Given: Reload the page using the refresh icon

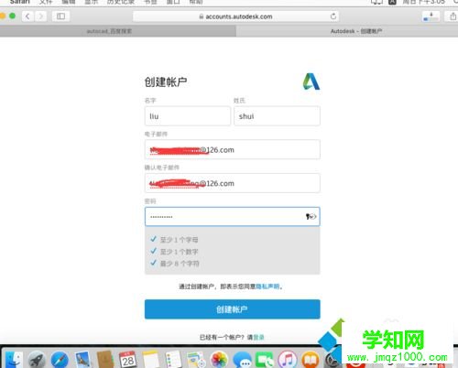Looking at the screenshot, I should pyautogui.click(x=333, y=16).
